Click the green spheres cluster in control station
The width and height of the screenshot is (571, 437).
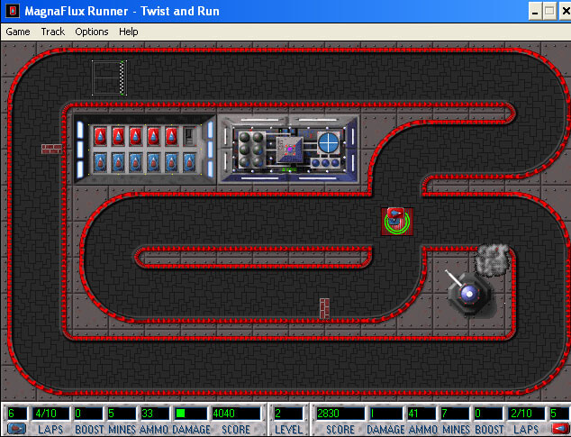click(251, 150)
